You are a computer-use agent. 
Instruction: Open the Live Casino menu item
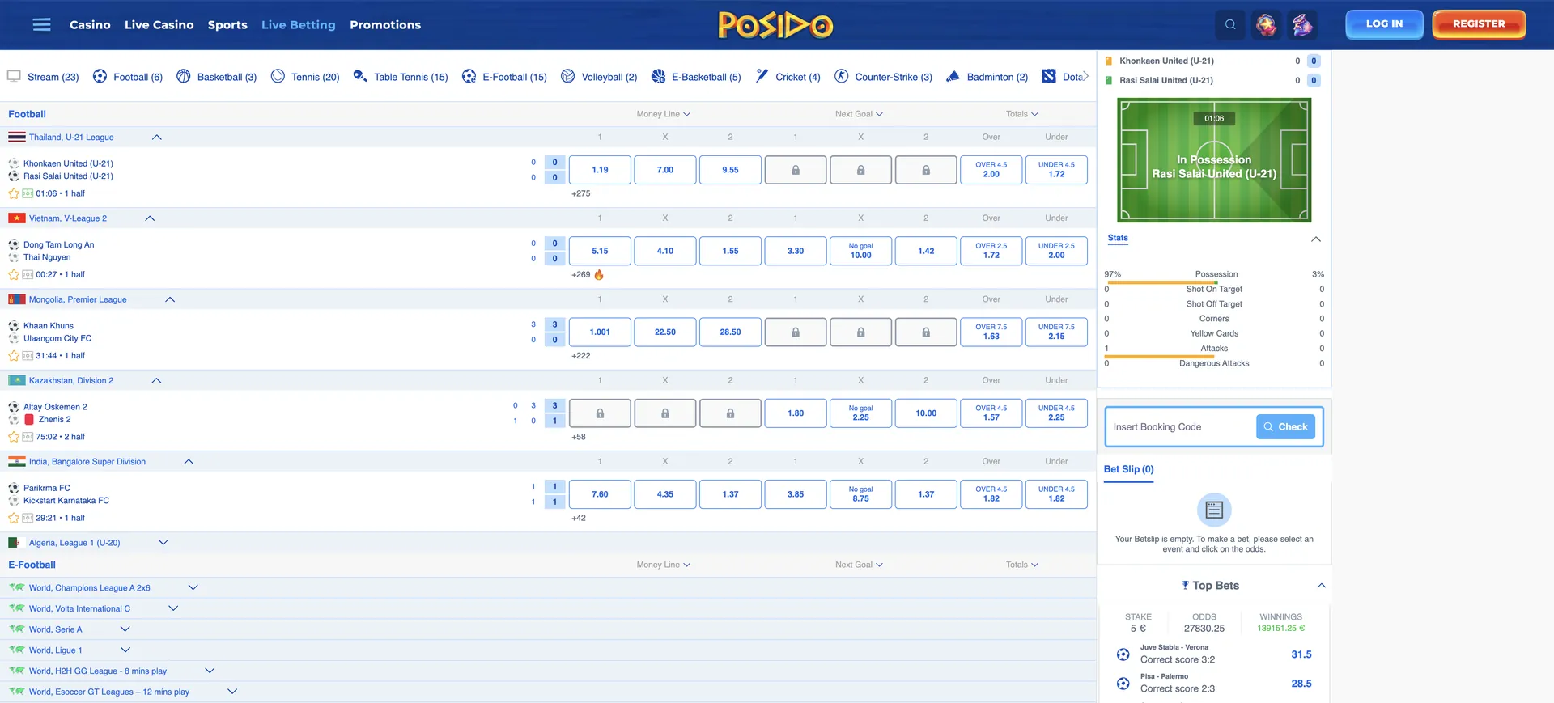(x=159, y=25)
